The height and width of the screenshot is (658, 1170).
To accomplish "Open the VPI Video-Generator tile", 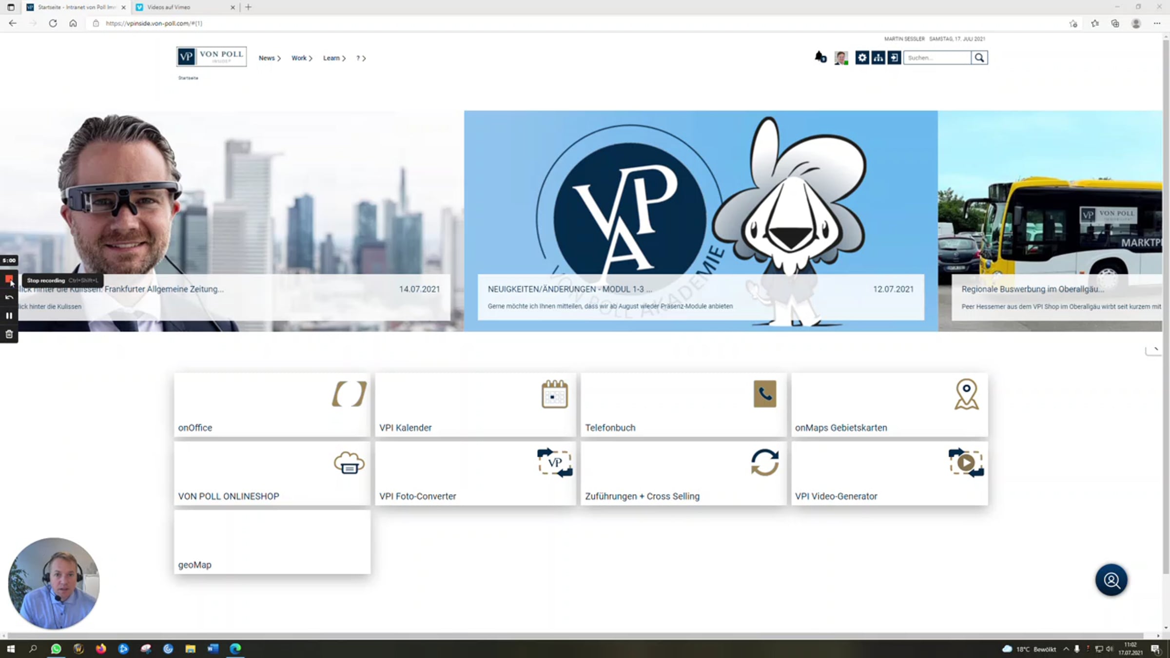I will tap(890, 473).
